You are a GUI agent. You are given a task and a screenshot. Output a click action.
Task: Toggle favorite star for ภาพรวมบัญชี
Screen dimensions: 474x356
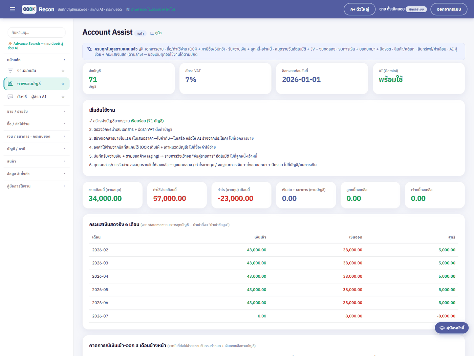(63, 84)
